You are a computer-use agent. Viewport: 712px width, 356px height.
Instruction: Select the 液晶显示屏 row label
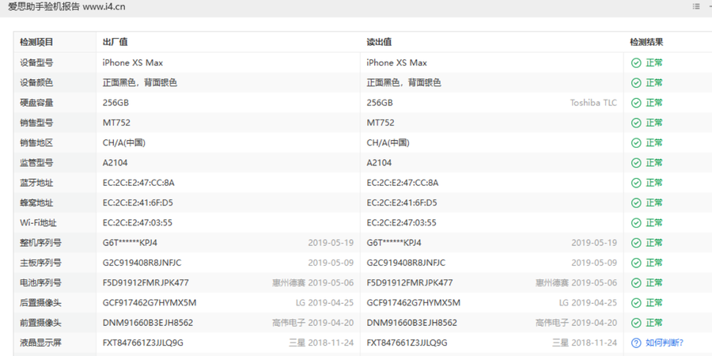40,343
